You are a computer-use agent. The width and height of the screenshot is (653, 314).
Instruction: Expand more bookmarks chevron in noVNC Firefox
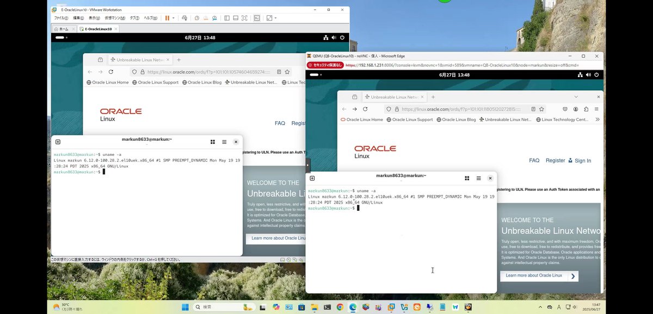coord(597,120)
